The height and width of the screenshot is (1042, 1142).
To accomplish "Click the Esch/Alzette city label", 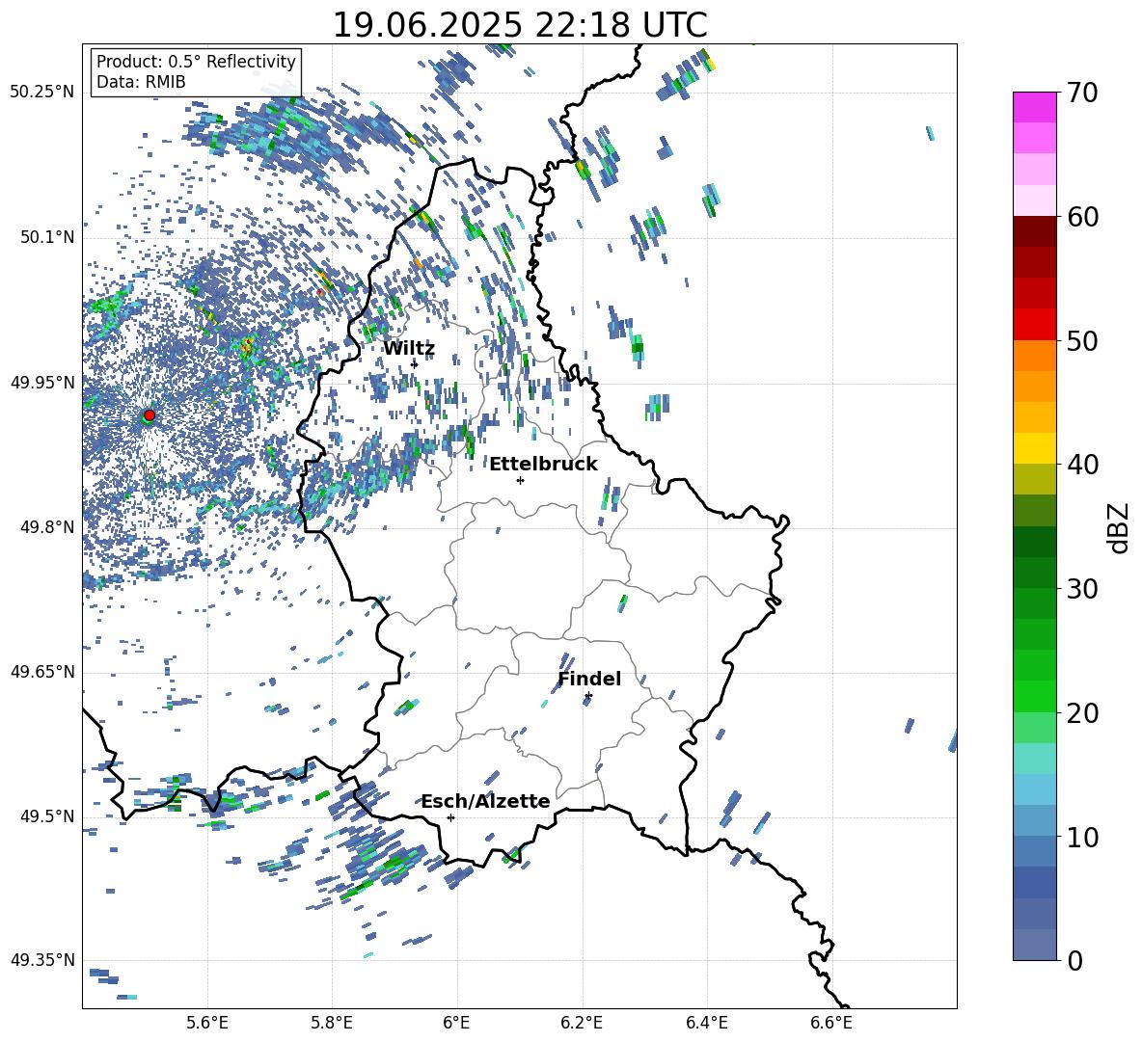I will click(486, 802).
